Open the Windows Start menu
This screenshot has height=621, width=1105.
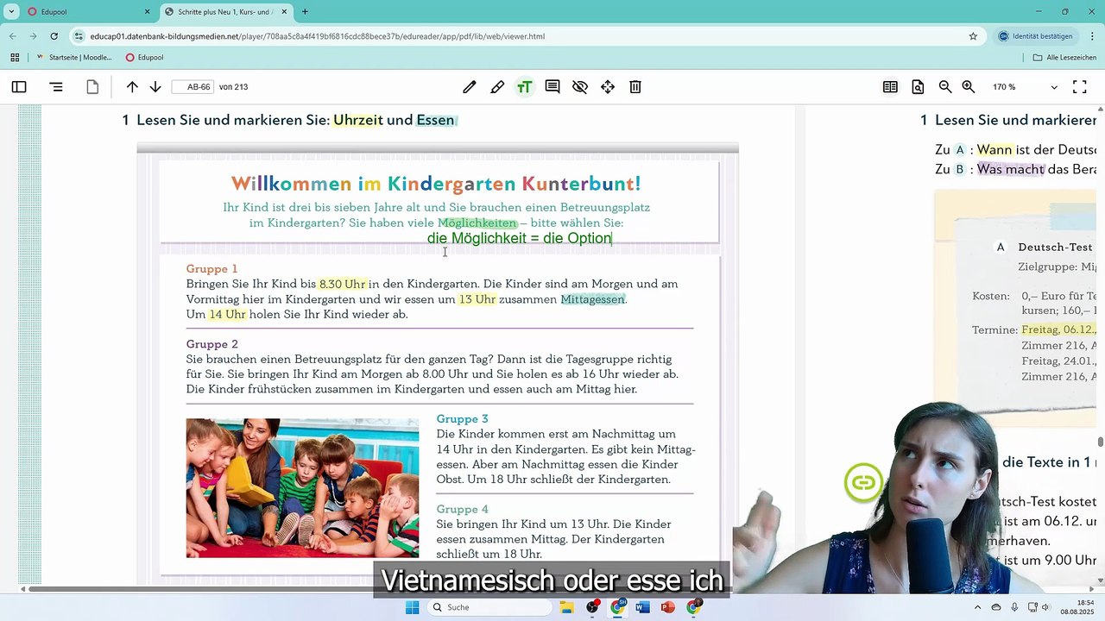413,607
